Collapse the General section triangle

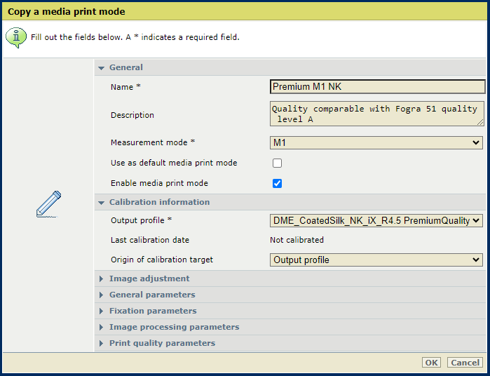pyautogui.click(x=101, y=68)
